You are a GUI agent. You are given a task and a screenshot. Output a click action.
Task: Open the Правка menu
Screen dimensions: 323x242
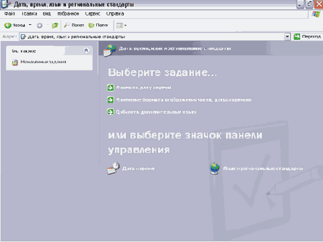coord(29,13)
